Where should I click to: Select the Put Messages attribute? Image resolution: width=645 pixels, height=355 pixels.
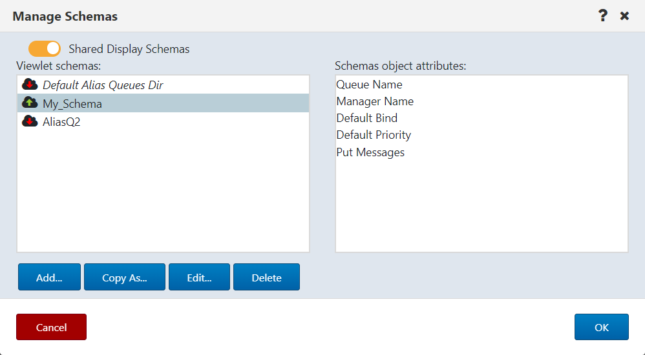click(x=370, y=152)
